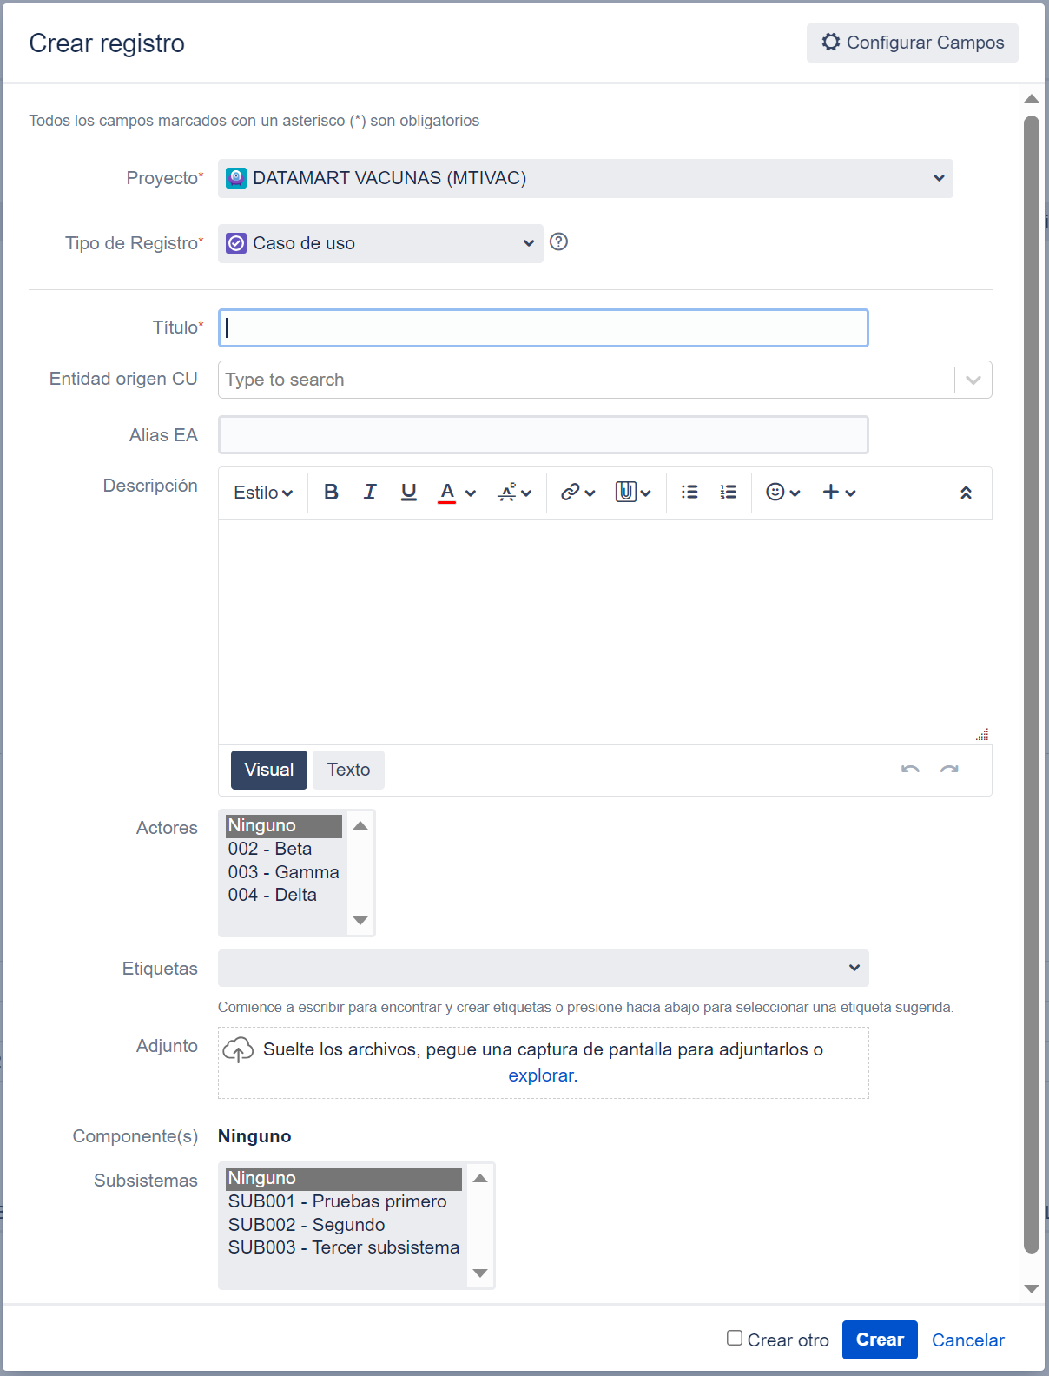Click the Crear button

click(x=880, y=1340)
